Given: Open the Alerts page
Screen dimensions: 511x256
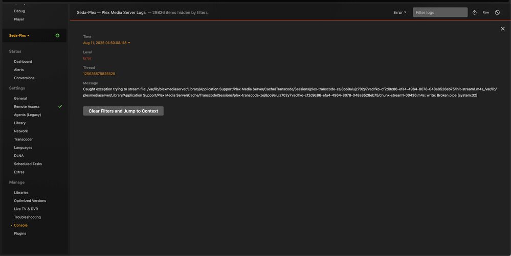Looking at the screenshot, I should (19, 69).
